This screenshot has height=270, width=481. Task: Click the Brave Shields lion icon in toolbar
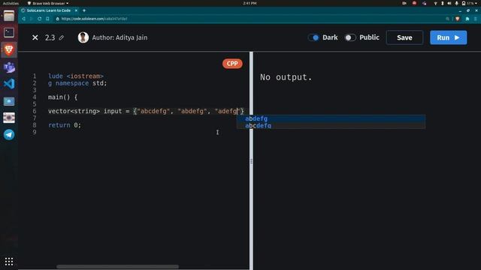pos(458,19)
